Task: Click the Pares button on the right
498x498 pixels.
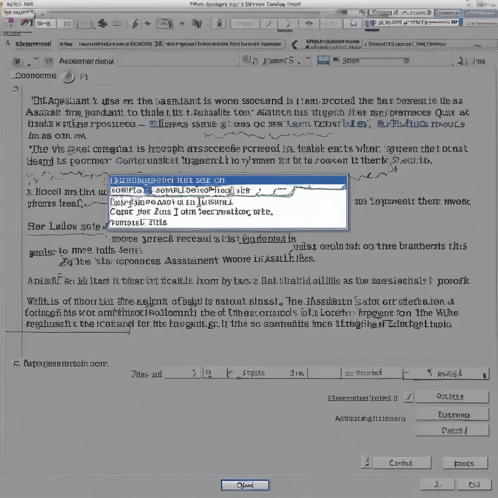Action: pyautogui.click(x=451, y=430)
